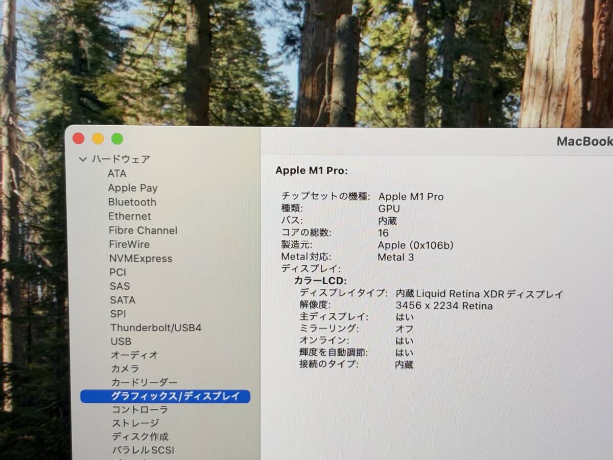
Task: Minimize the window with the yellow button
Action: coord(98,139)
